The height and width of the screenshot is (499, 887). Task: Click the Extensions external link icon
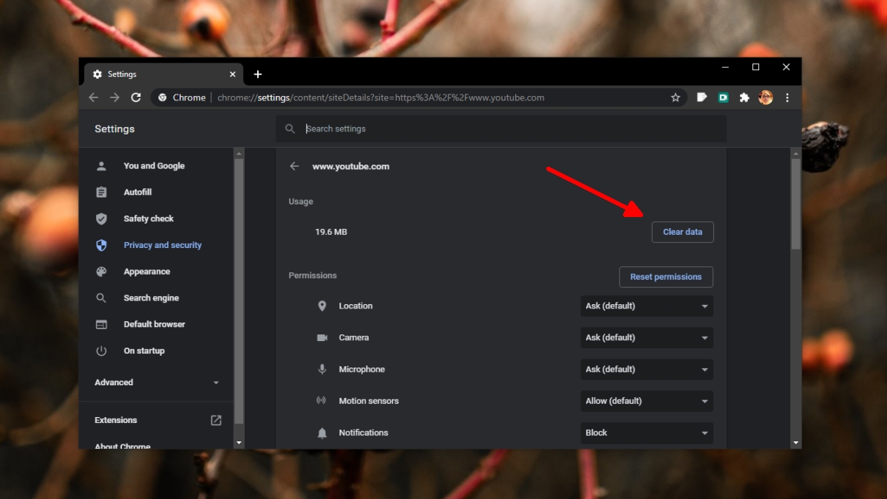pyautogui.click(x=216, y=420)
